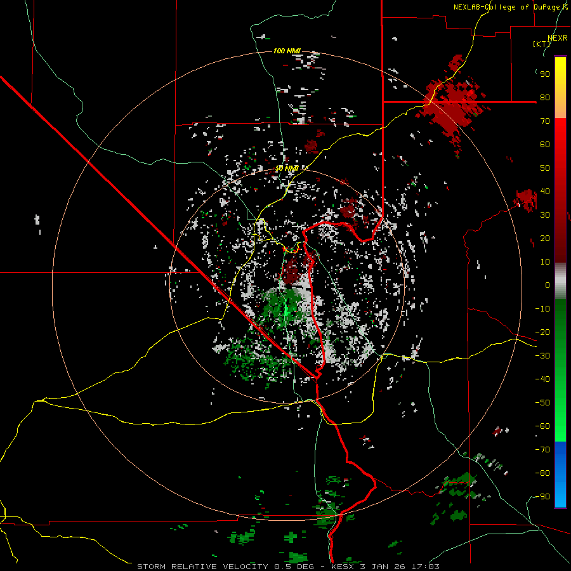Click the positive 20 scale value
The width and height of the screenshot is (571, 571).
click(545, 239)
